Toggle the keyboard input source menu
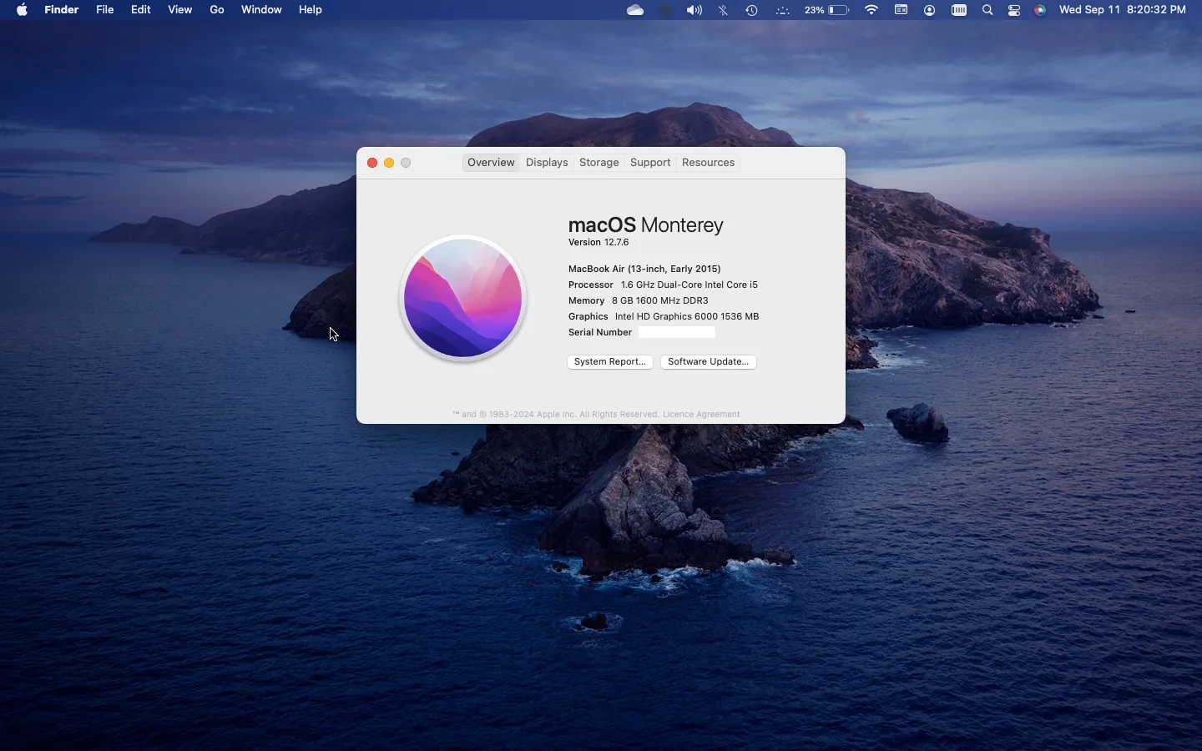Screen dimensions: 1202x751 (x=901, y=10)
